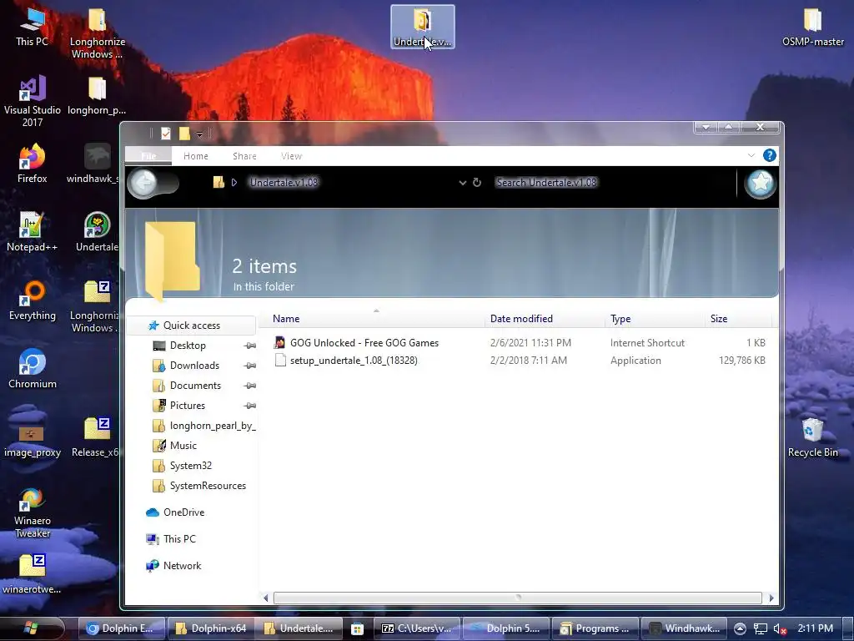Switch to Programs ... taskbar window

(x=595, y=628)
